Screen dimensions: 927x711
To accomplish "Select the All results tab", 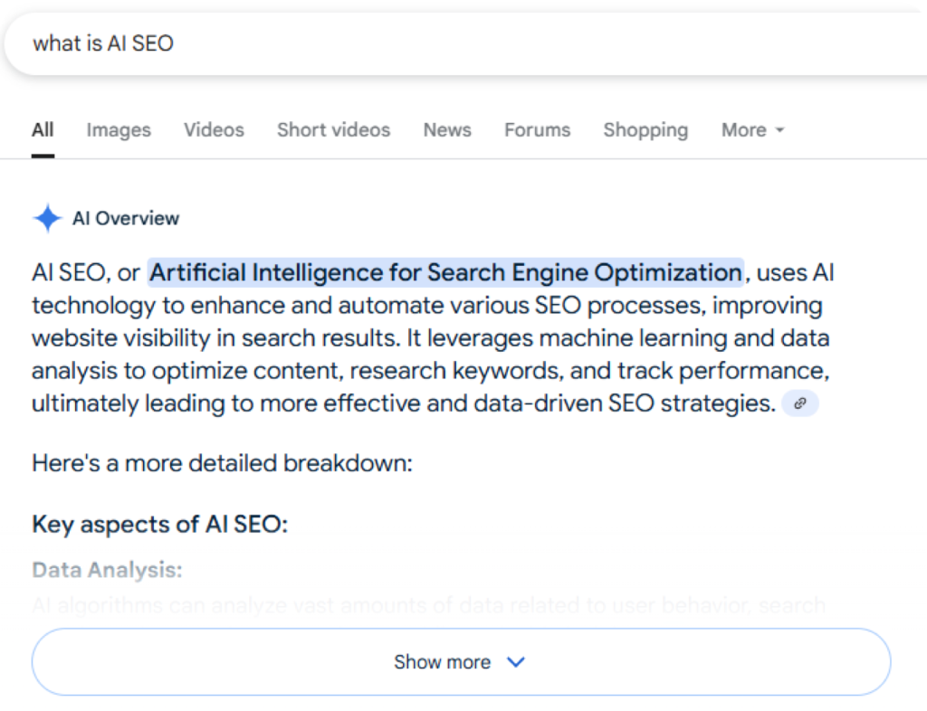I will click(x=43, y=130).
